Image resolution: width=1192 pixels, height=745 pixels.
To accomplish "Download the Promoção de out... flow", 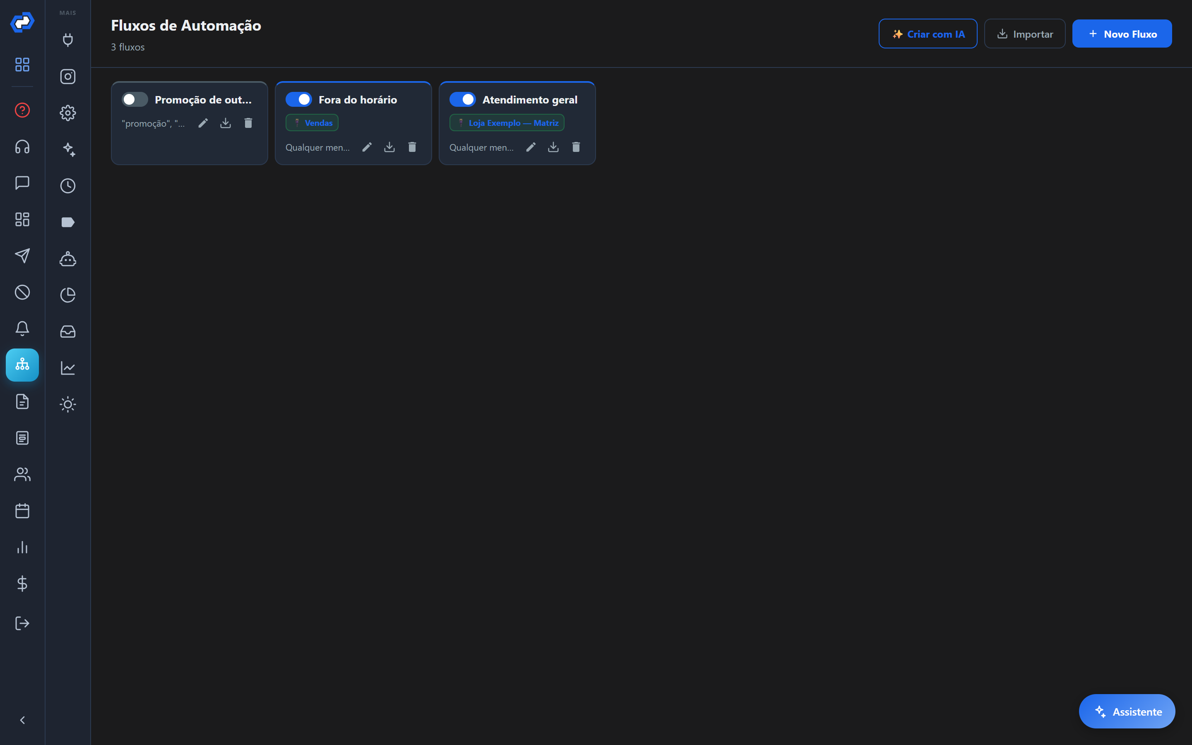I will pos(226,123).
